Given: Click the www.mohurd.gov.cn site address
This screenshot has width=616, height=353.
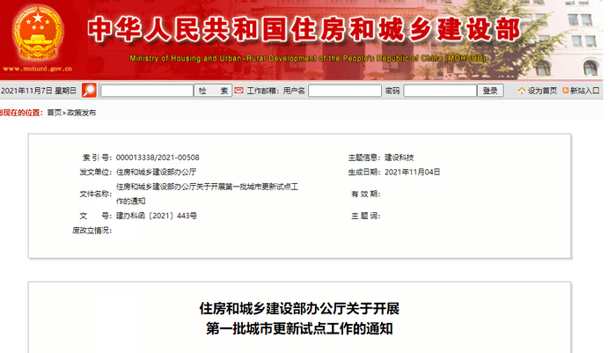Looking at the screenshot, I should tap(38, 69).
